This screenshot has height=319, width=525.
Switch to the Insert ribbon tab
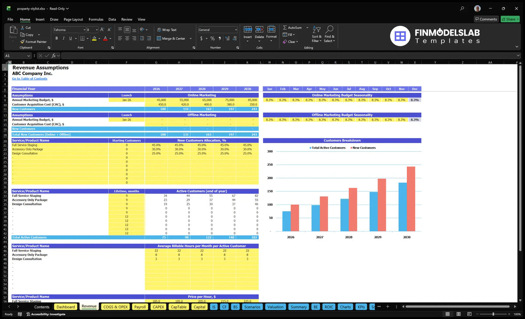(40, 19)
